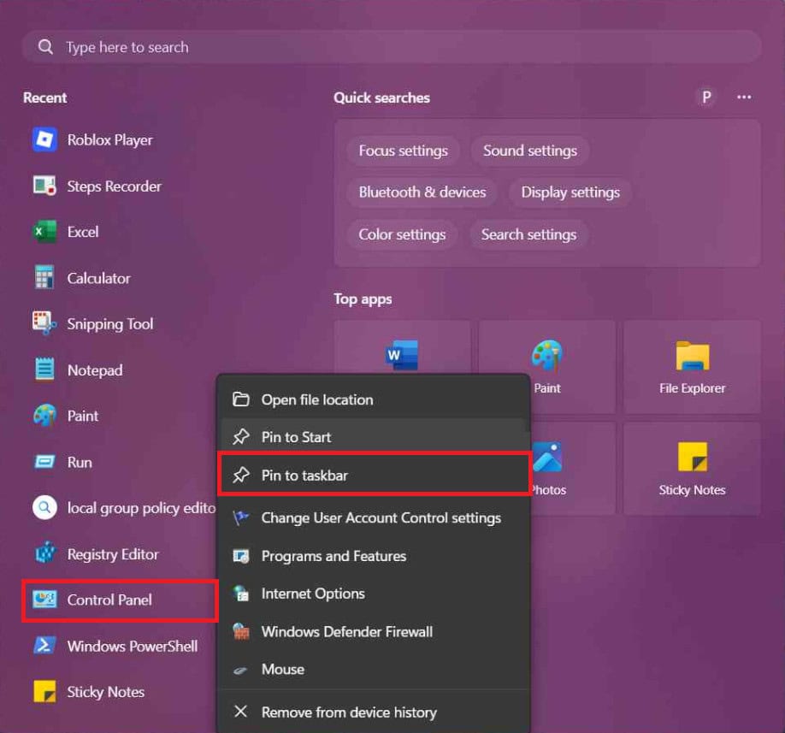Open File Explorer tile in Top apps
The height and width of the screenshot is (733, 785).
pos(692,367)
